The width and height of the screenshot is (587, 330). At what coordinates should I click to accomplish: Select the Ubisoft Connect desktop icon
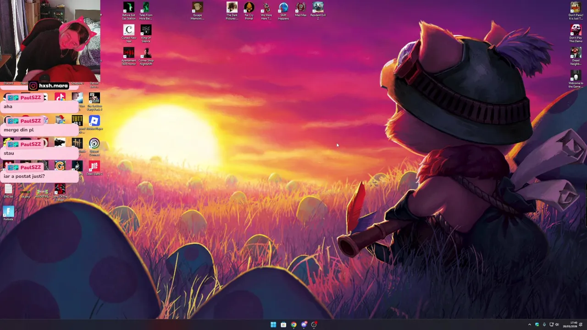click(94, 147)
